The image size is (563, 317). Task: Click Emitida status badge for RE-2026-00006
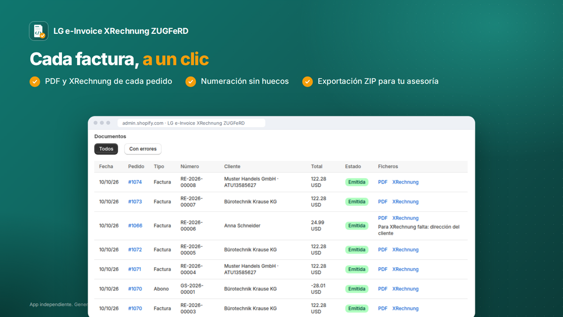[x=357, y=226]
